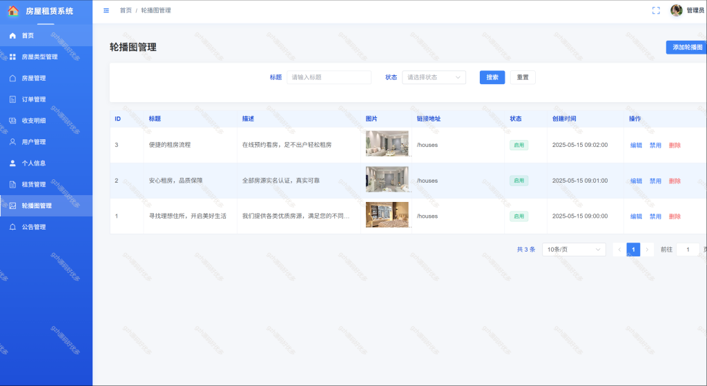Open thumbnail image of row ID 2
The image size is (707, 386).
[x=387, y=179]
